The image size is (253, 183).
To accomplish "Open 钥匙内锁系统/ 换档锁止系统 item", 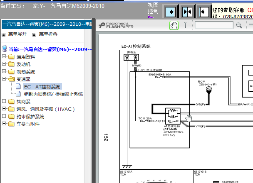I will click(x=53, y=94).
